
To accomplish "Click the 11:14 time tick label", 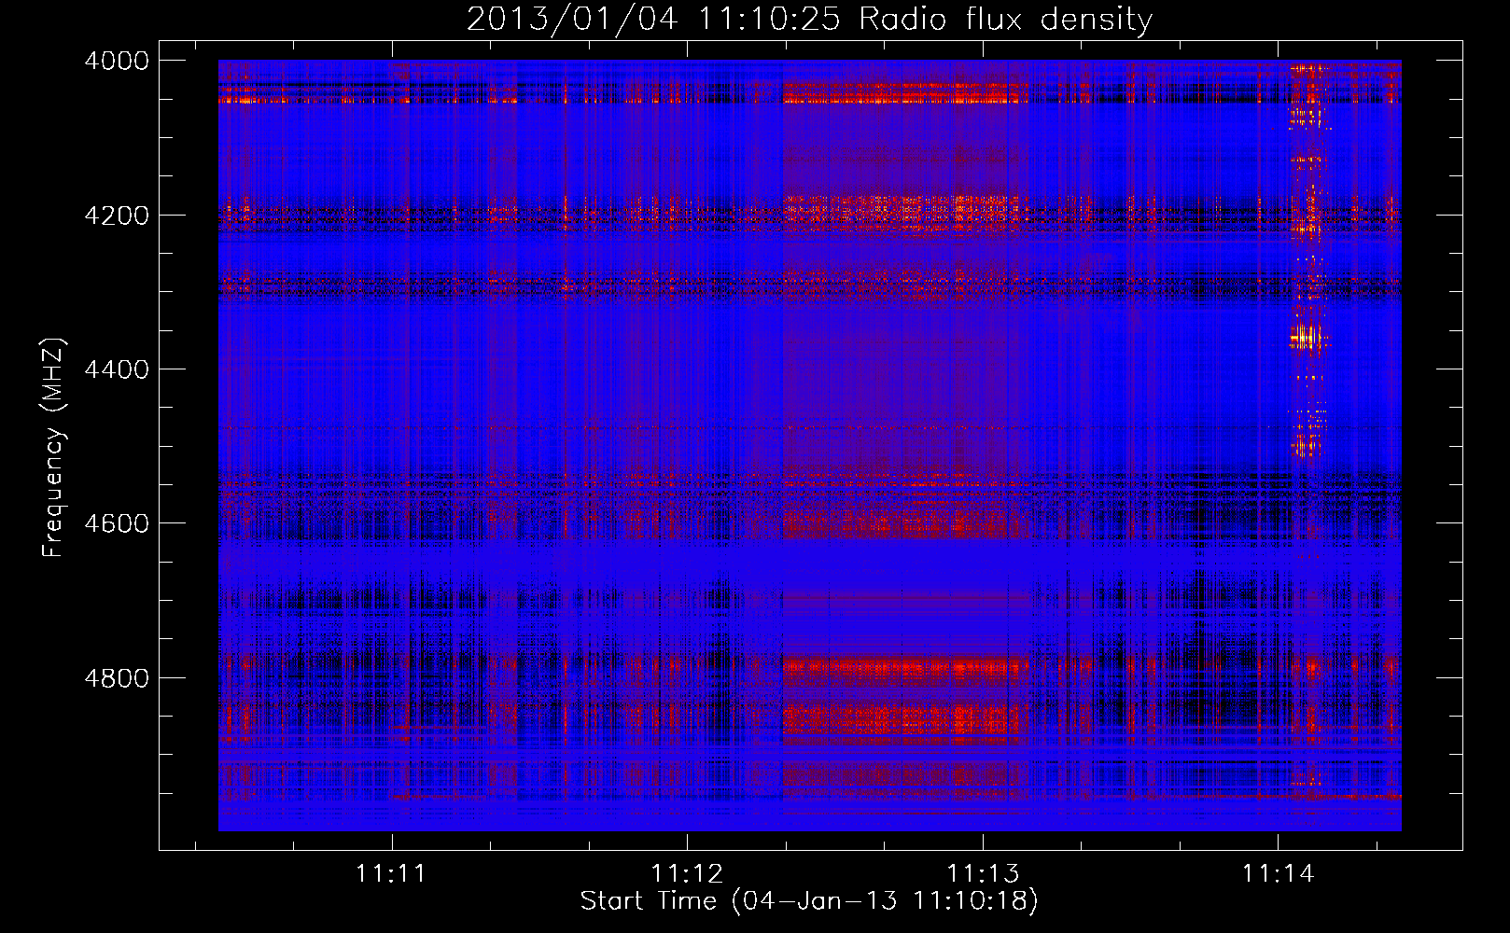I will point(1278,874).
